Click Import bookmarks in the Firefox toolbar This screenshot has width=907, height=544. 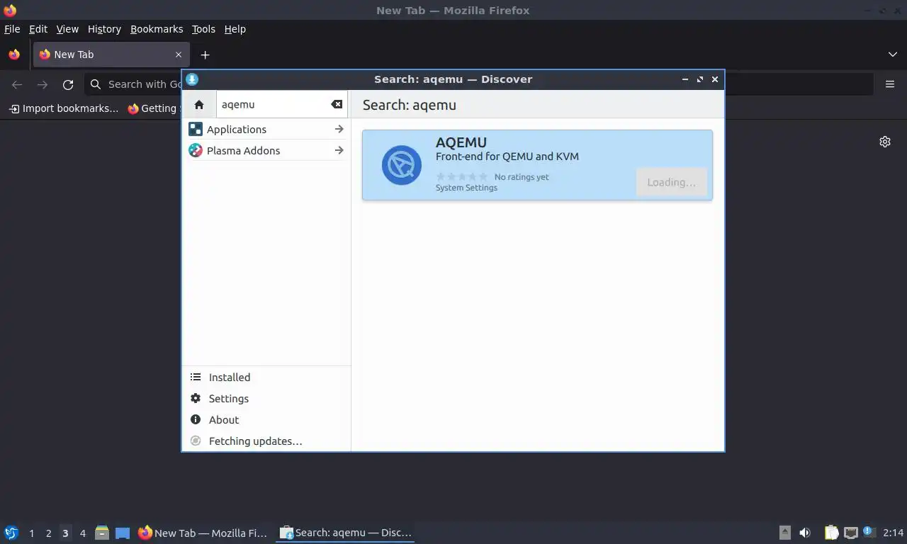pyautogui.click(x=64, y=108)
